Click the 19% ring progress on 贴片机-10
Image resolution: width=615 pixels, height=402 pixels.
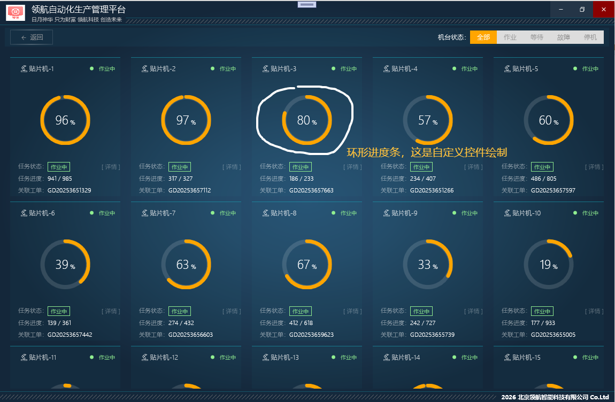coord(549,264)
